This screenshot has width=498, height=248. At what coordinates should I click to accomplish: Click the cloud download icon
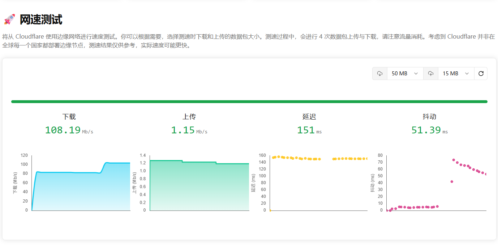380,74
